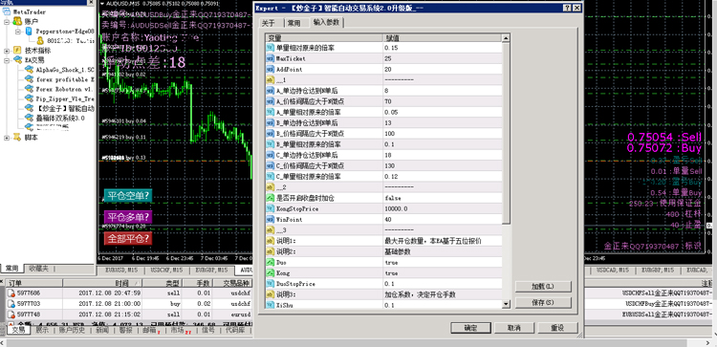The height and width of the screenshot is (347, 717).
Task: Switch to 新闻 terminal tab
Action: click(x=102, y=330)
